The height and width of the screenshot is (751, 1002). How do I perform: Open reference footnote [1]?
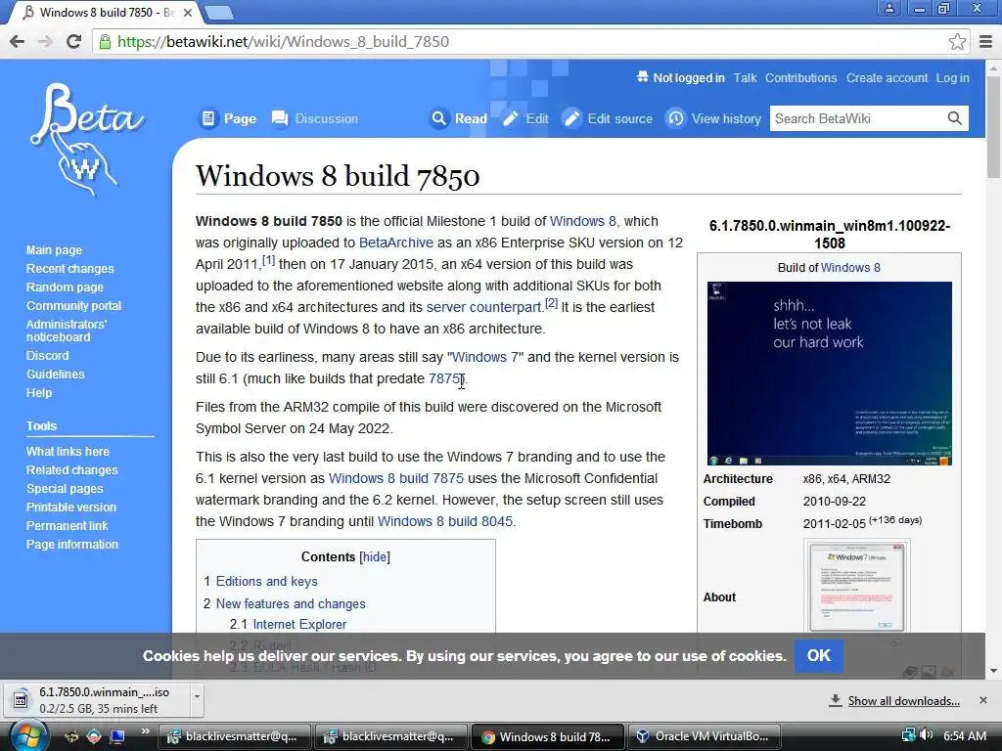[268, 260]
